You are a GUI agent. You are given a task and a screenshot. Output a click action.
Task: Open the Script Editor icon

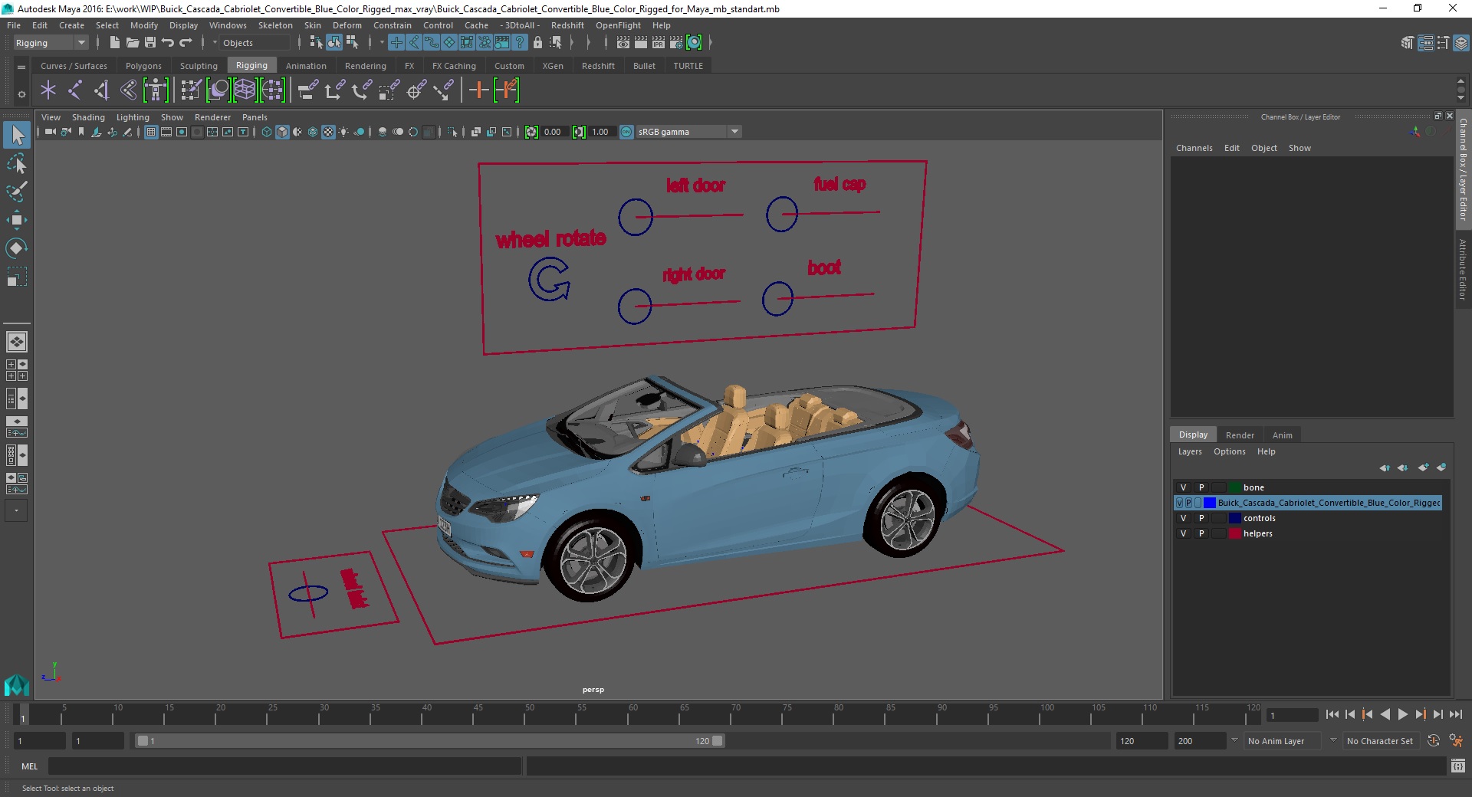pyautogui.click(x=1458, y=766)
